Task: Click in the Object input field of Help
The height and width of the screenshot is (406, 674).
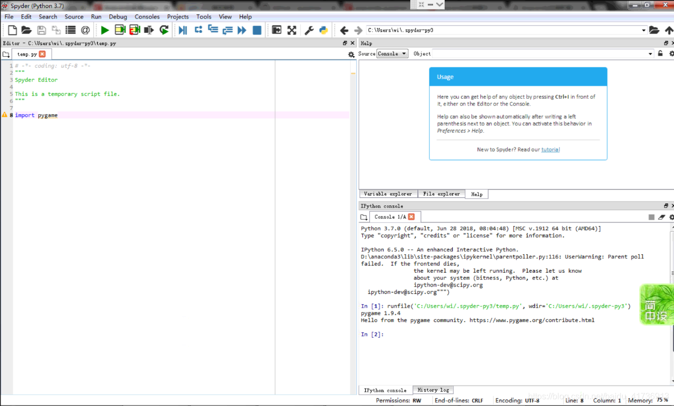Action: click(531, 54)
